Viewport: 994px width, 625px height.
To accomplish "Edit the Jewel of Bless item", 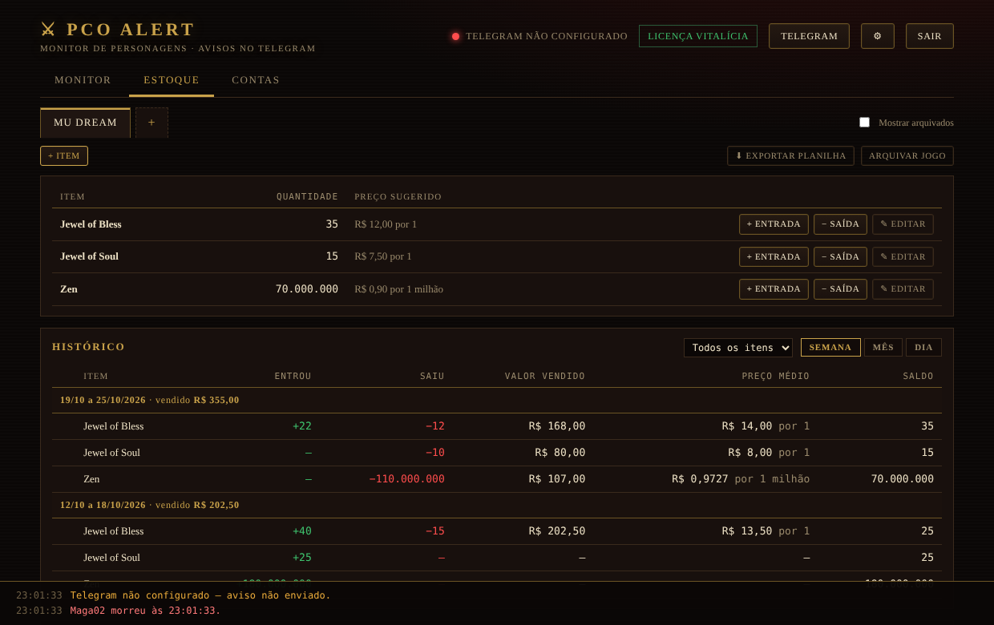I will (x=903, y=224).
